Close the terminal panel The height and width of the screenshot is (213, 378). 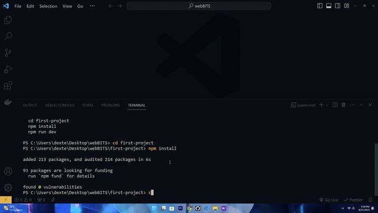click(x=370, y=105)
